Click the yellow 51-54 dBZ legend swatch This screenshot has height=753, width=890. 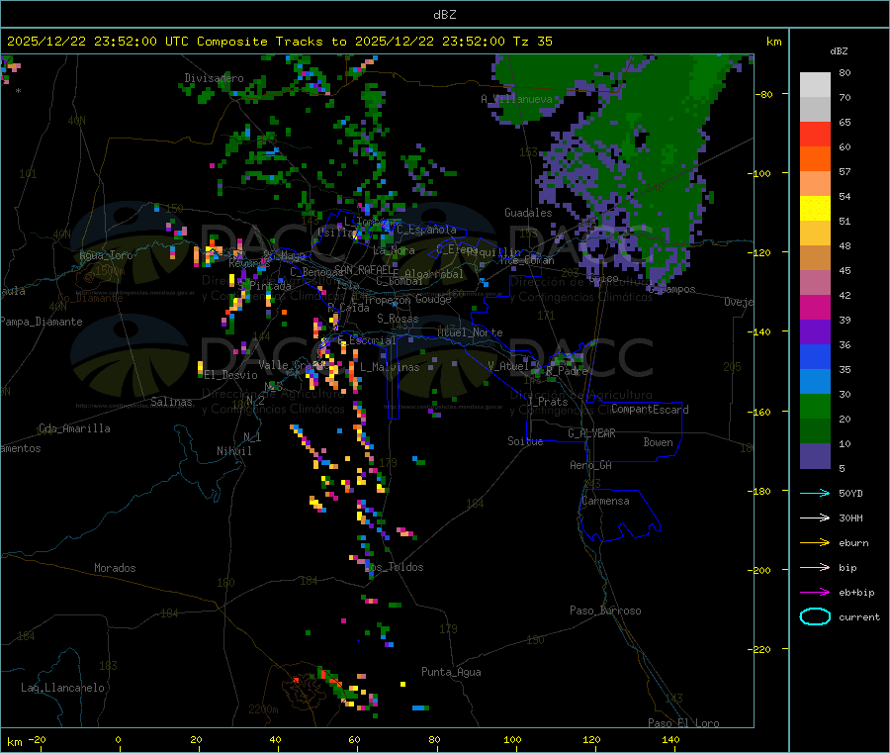click(x=815, y=209)
